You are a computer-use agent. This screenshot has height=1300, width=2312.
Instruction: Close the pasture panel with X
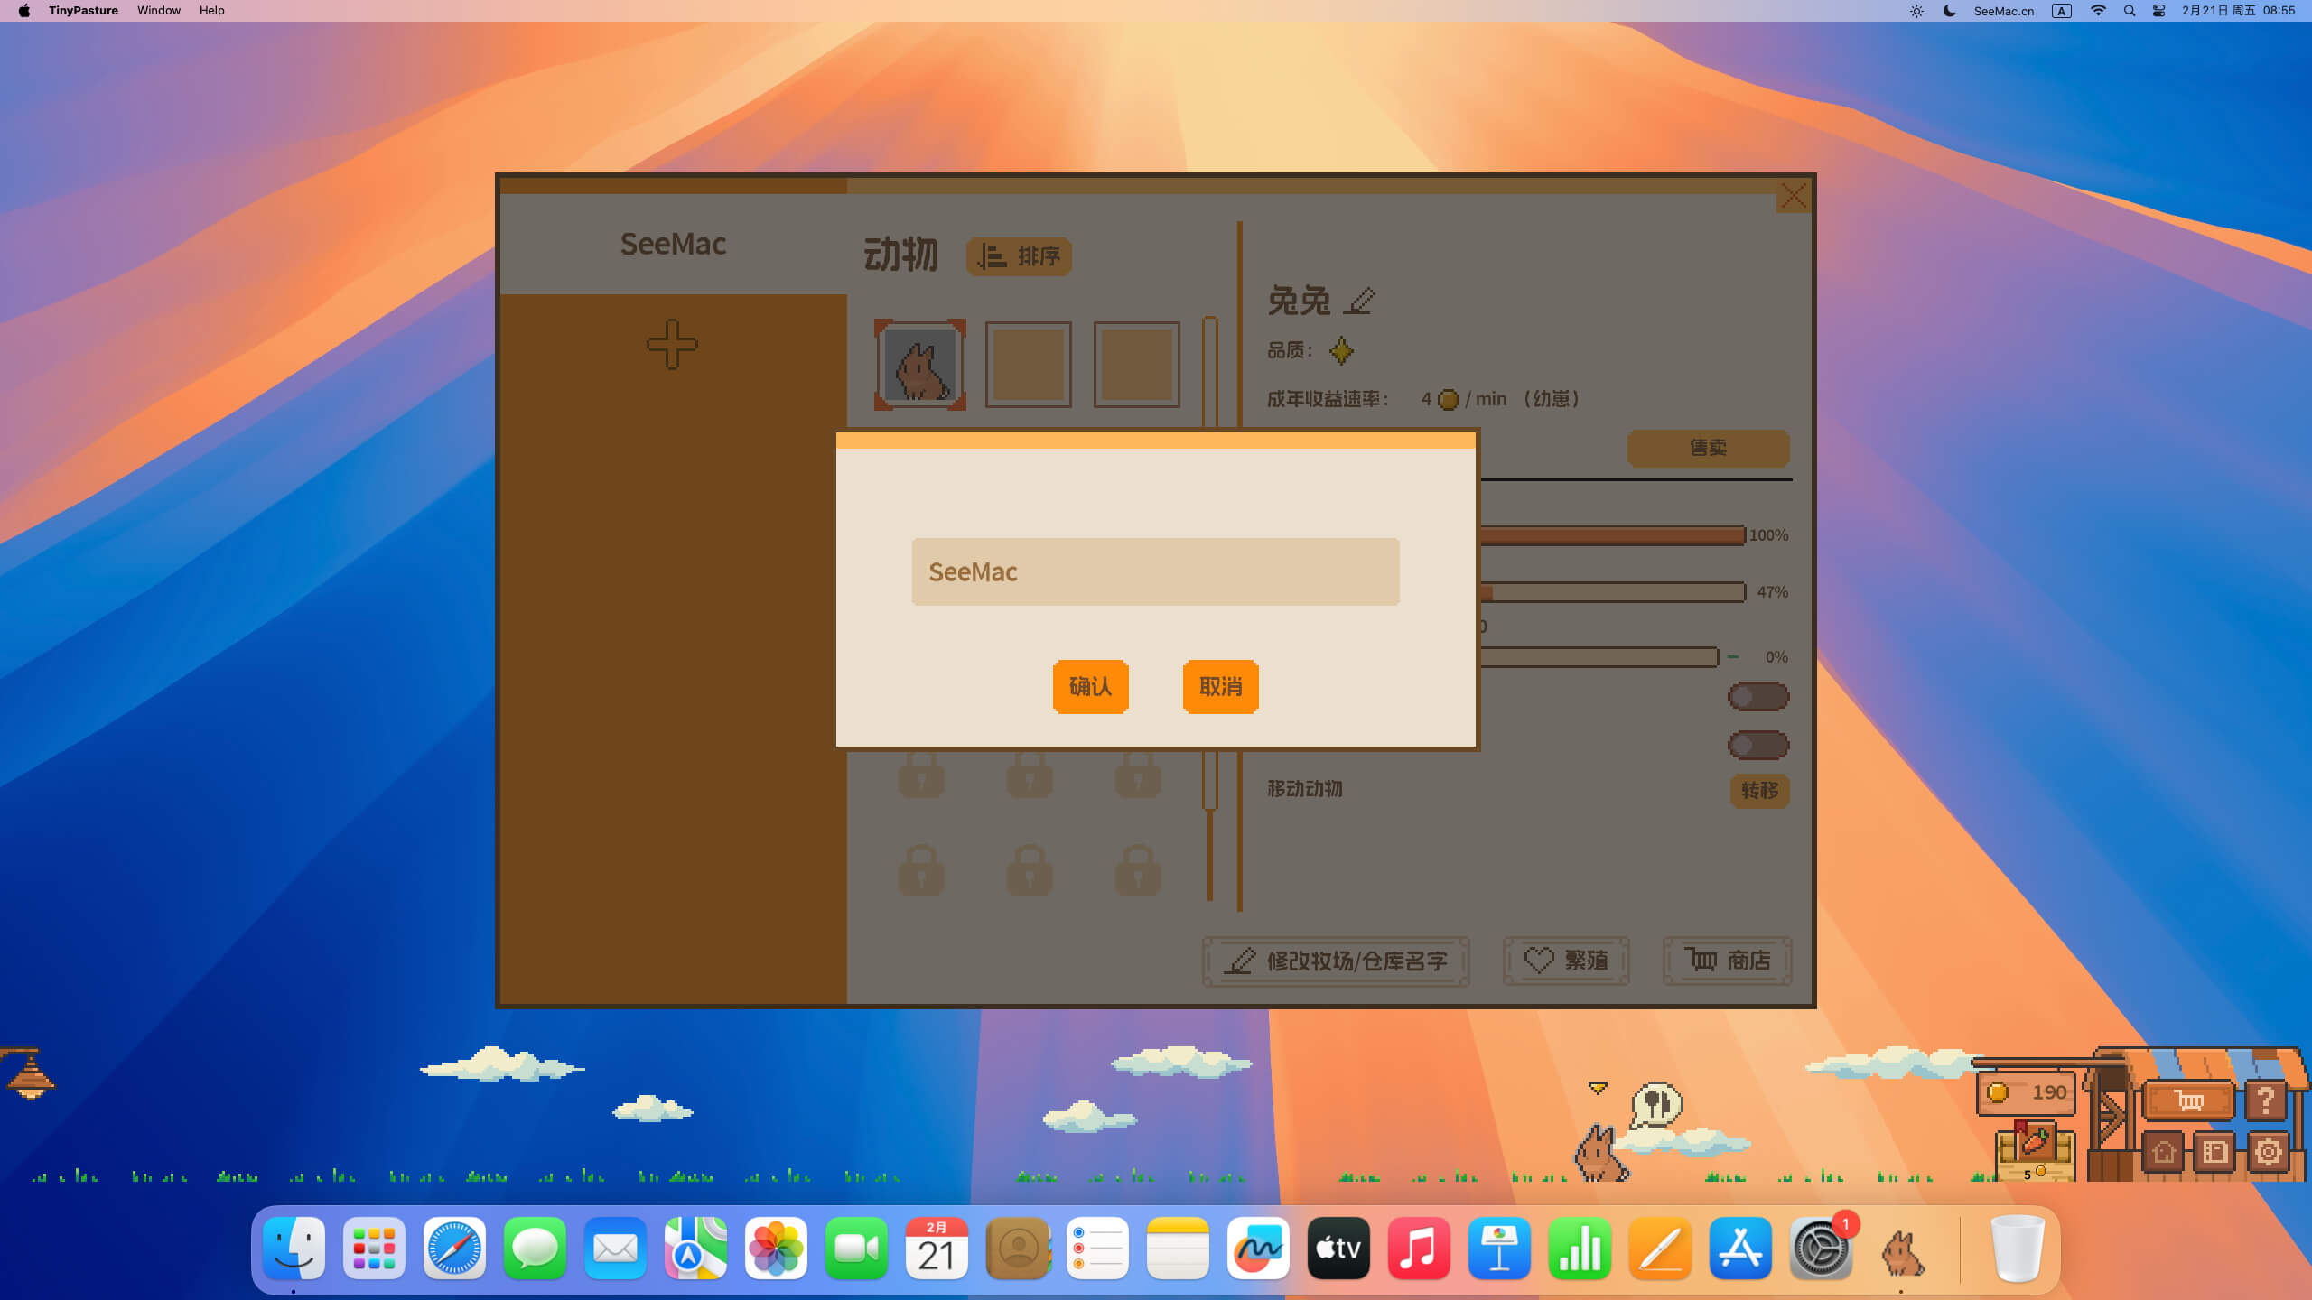point(1794,196)
